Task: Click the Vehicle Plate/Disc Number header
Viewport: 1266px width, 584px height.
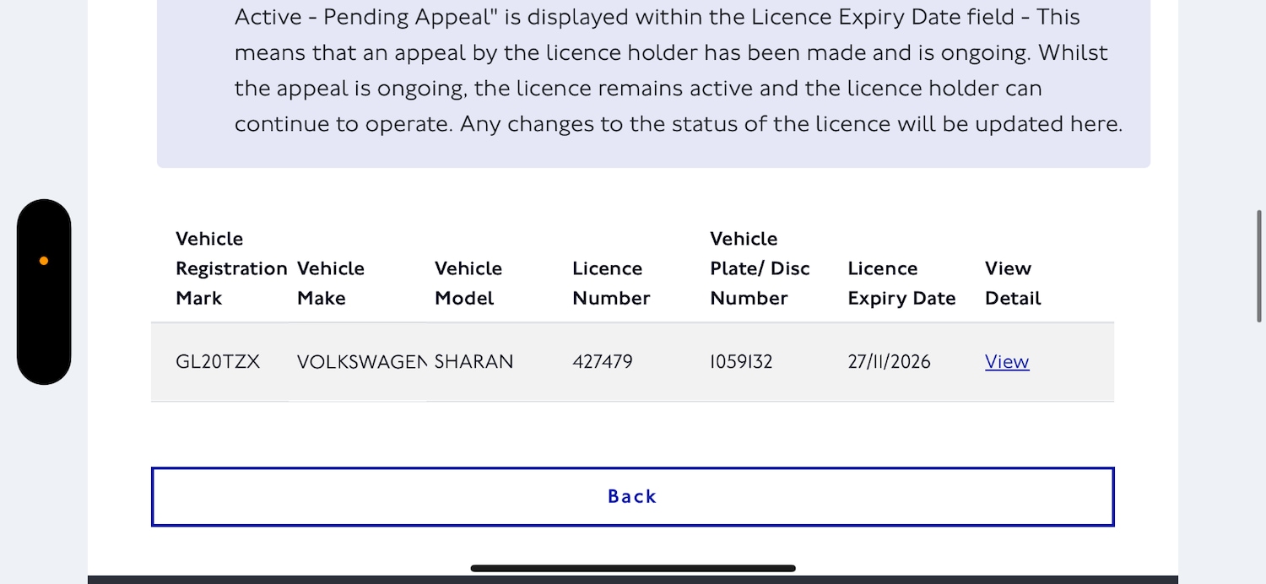Action: [759, 268]
